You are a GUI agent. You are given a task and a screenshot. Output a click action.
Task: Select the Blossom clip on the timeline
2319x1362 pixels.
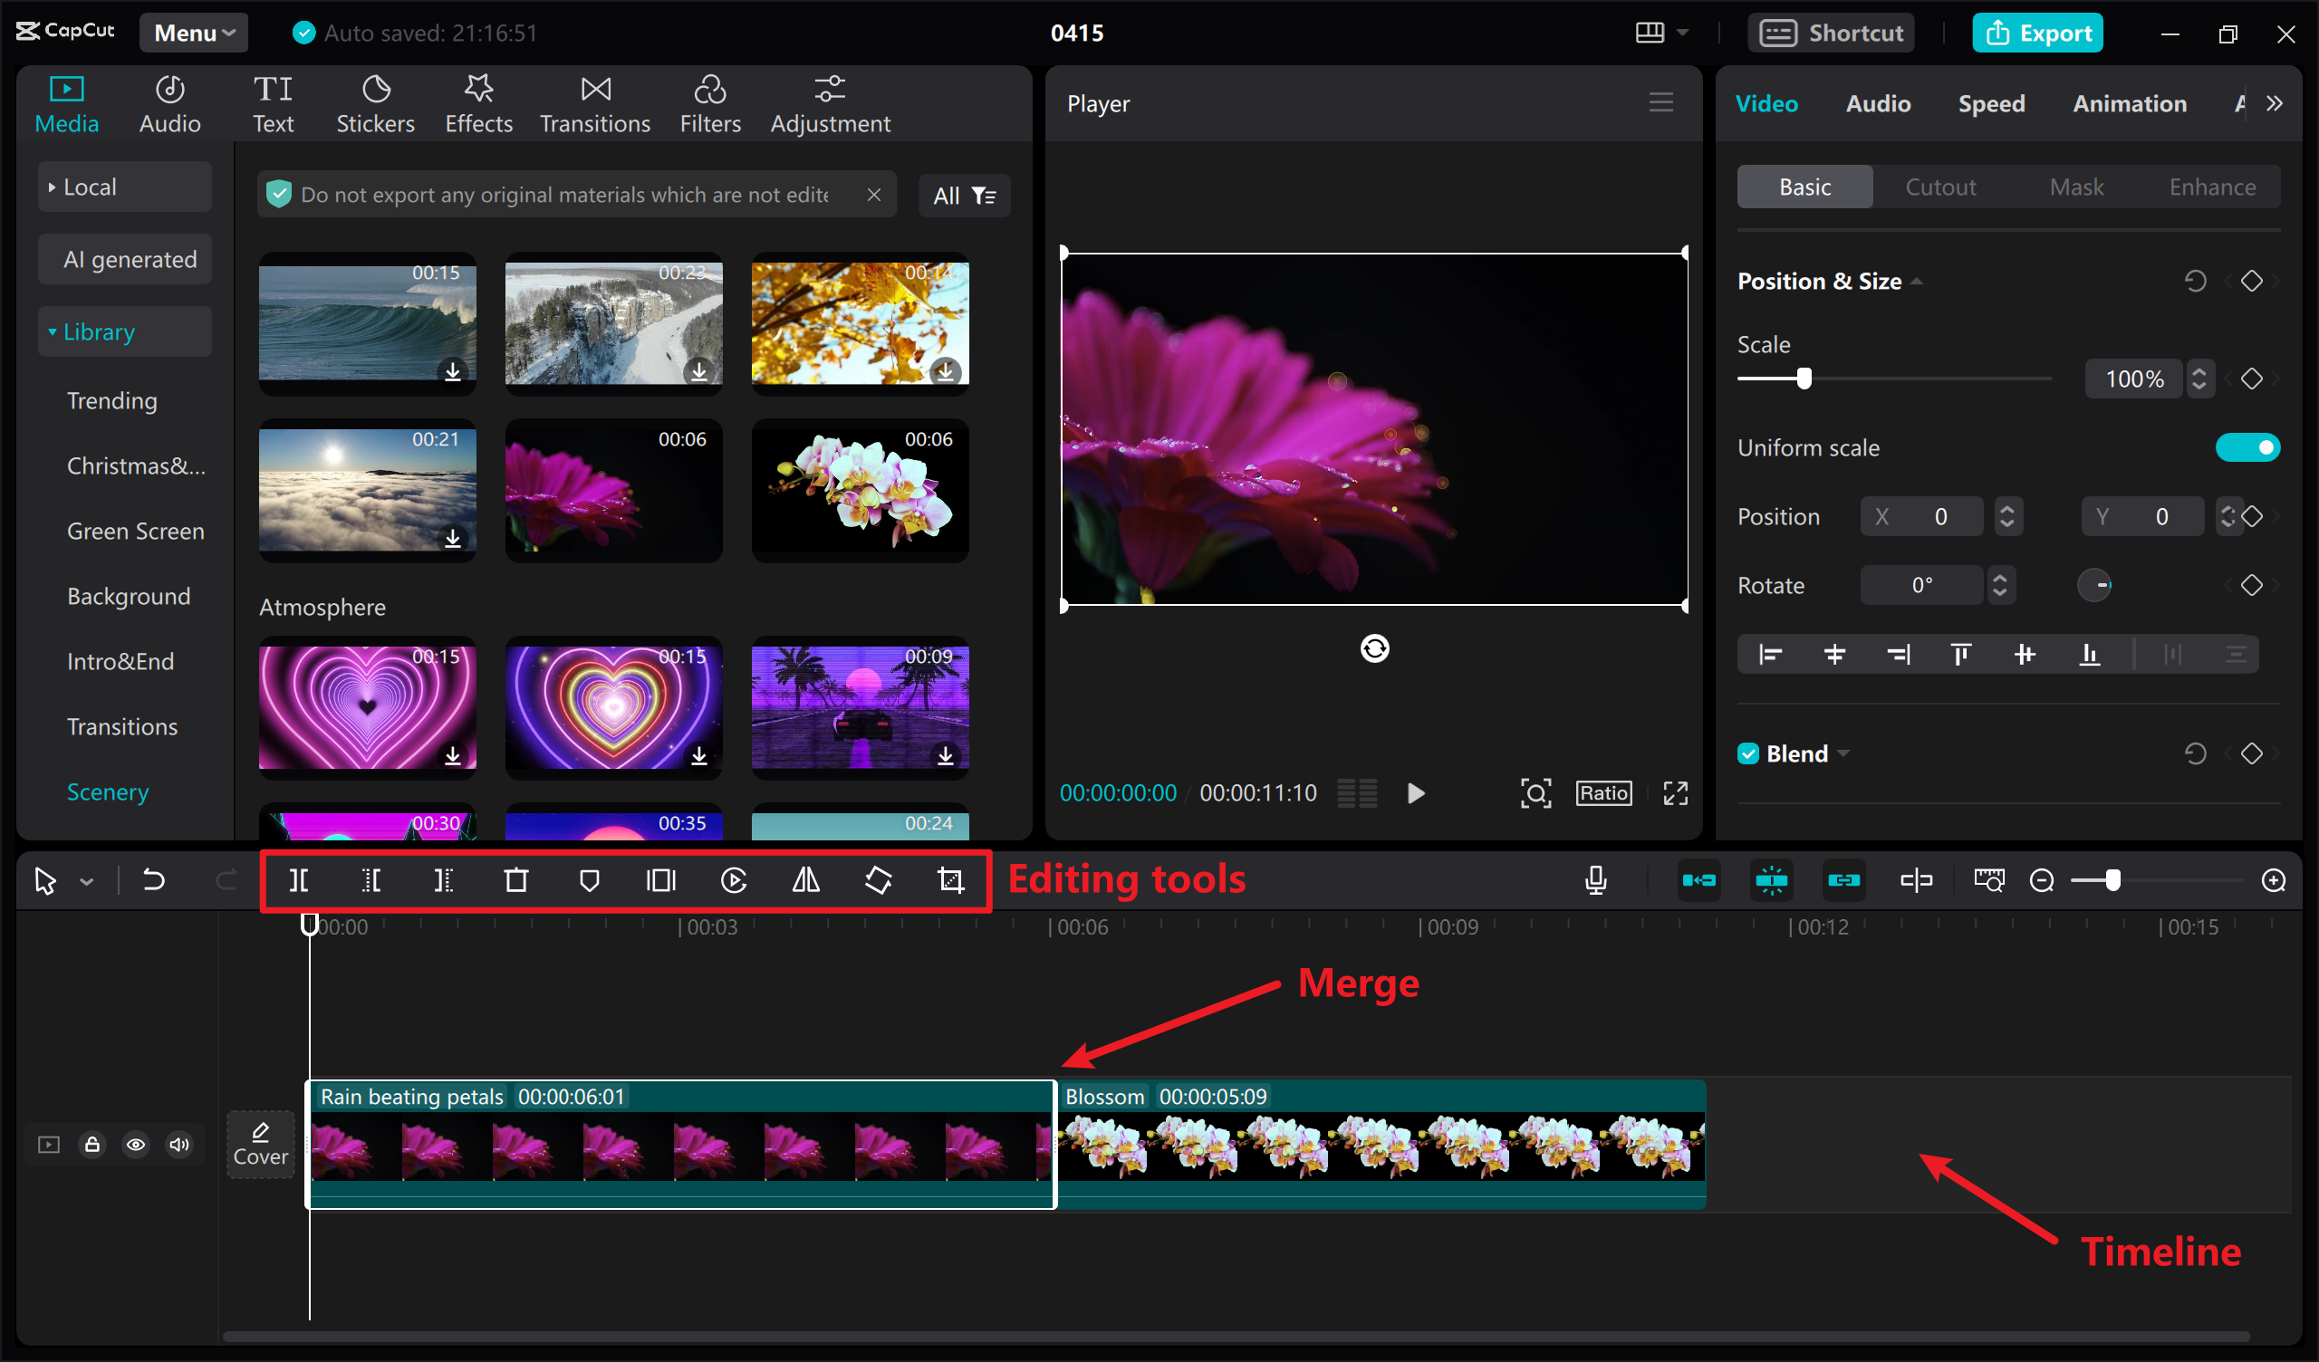tap(1381, 1144)
